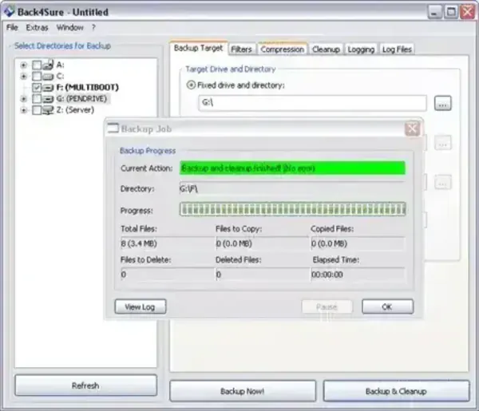479x411 pixels.
Task: Click the disabled Pause button
Action: tap(327, 306)
